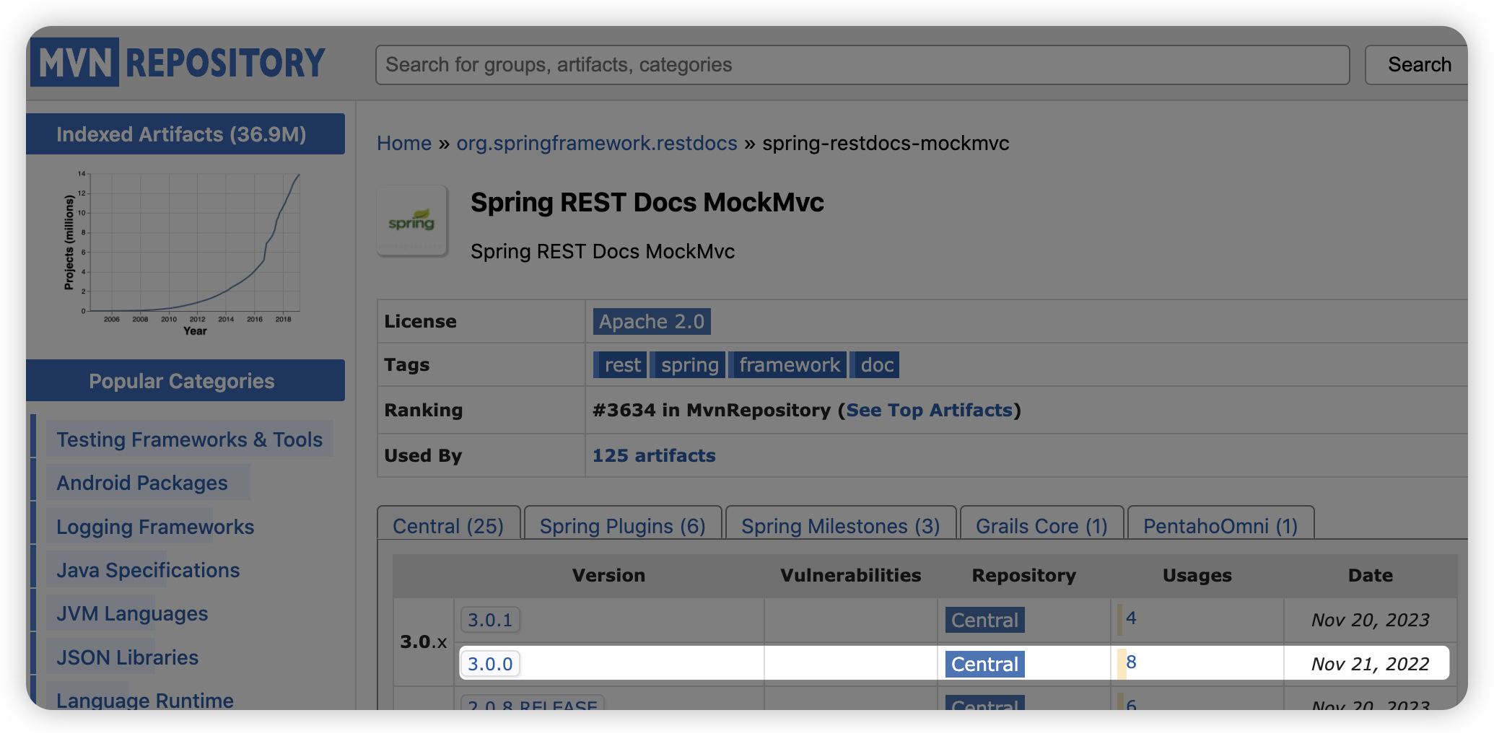Open Testing Frameworks & Tools category
The height and width of the screenshot is (736, 1494).
pyautogui.click(x=189, y=439)
